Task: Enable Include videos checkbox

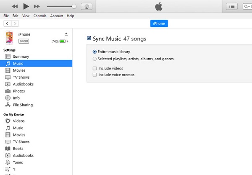Action: point(94,68)
